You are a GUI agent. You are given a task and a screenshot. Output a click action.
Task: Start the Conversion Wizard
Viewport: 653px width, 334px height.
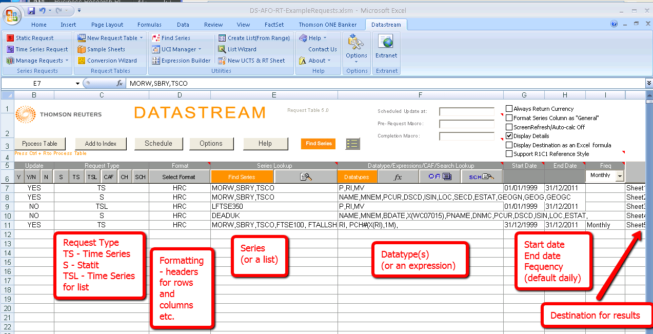click(x=108, y=61)
